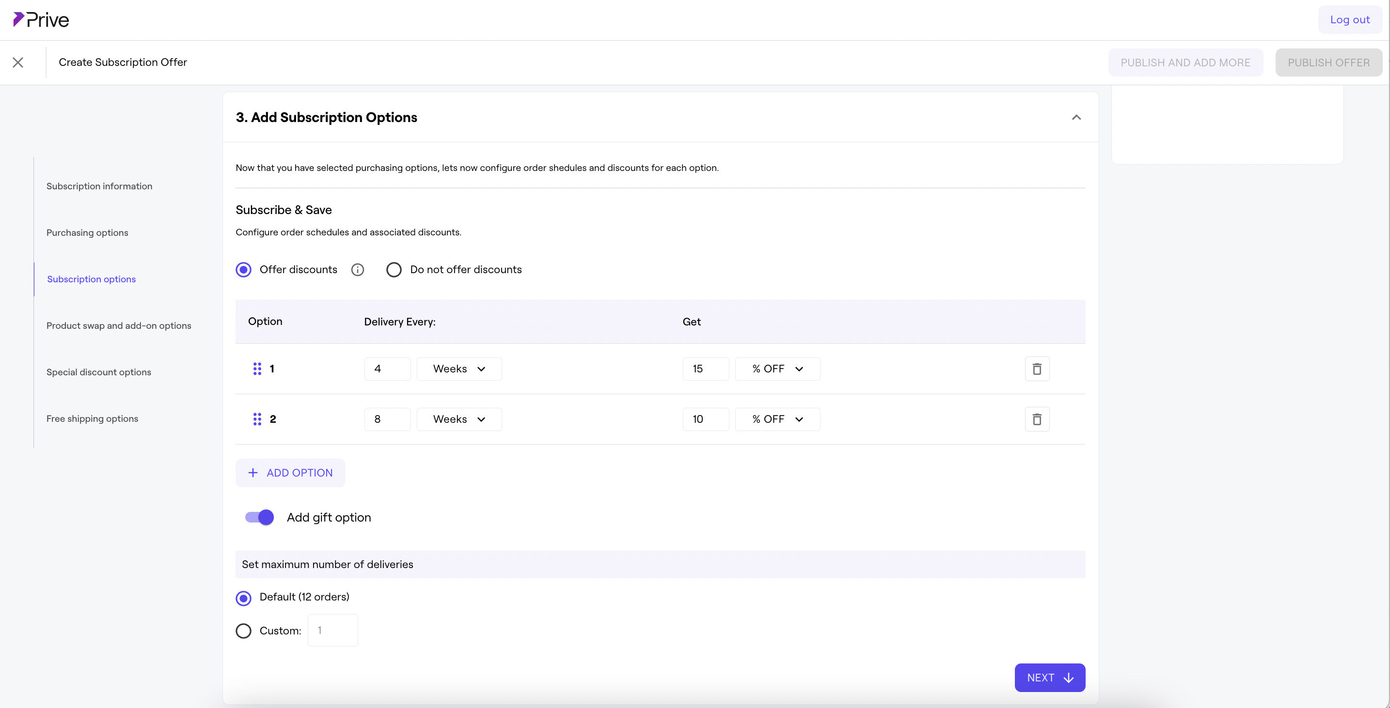1390x708 pixels.
Task: Toggle the Add gift option switch
Action: [260, 518]
